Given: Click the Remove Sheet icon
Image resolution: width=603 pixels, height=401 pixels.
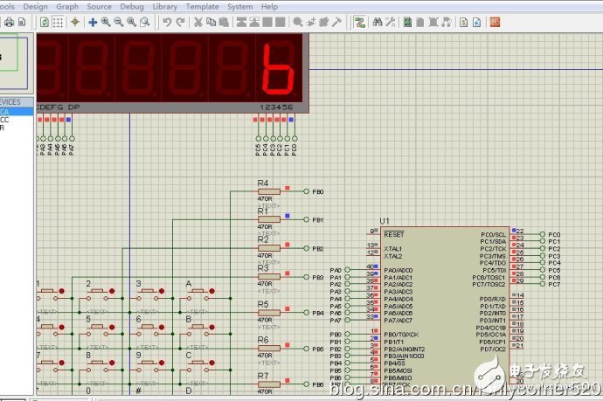Looking at the screenshot, I should (433, 23).
